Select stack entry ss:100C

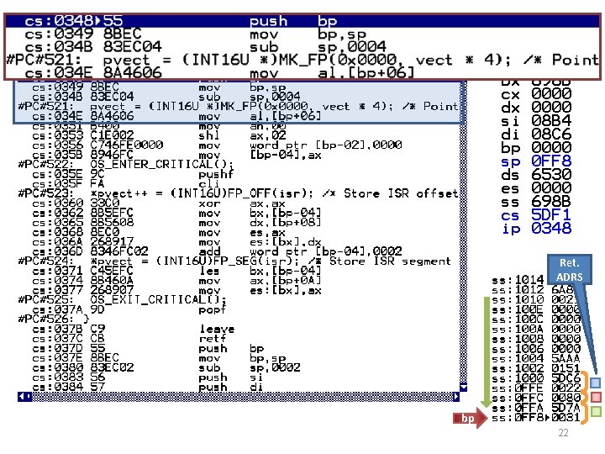pyautogui.click(x=536, y=319)
